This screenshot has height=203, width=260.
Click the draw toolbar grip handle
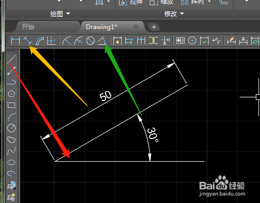pos(11,52)
